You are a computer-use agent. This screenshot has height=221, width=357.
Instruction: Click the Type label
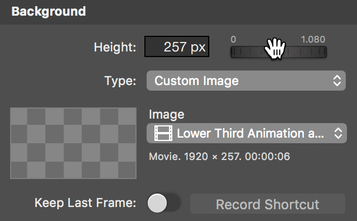coord(120,81)
